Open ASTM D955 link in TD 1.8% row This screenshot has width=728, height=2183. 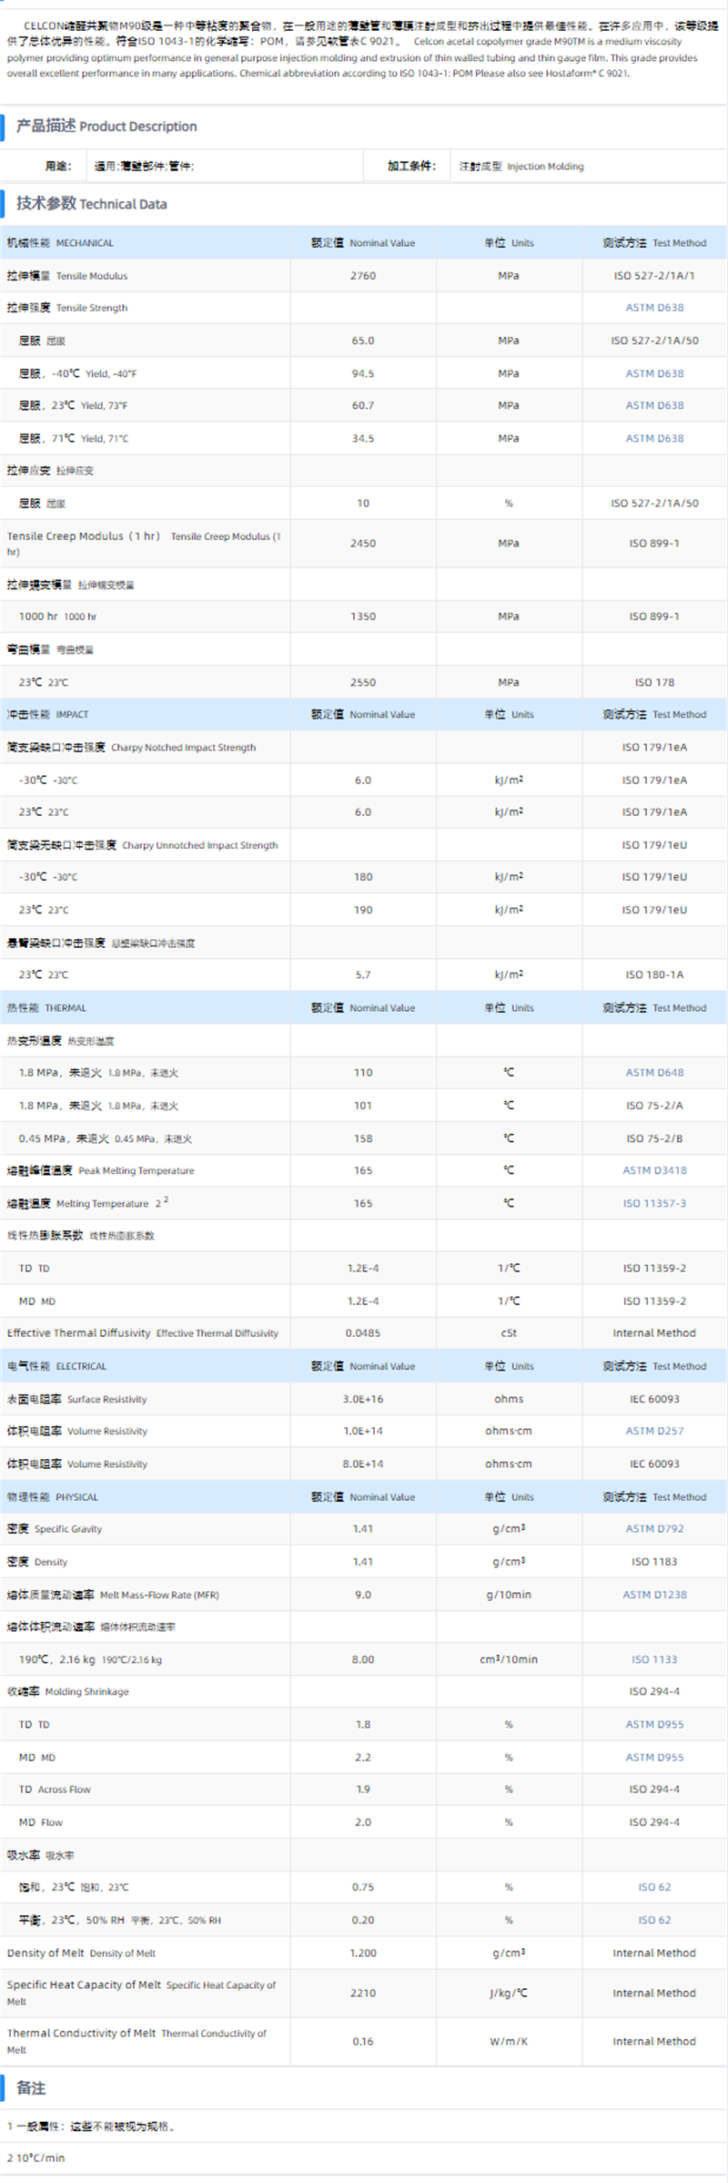pyautogui.click(x=654, y=1724)
